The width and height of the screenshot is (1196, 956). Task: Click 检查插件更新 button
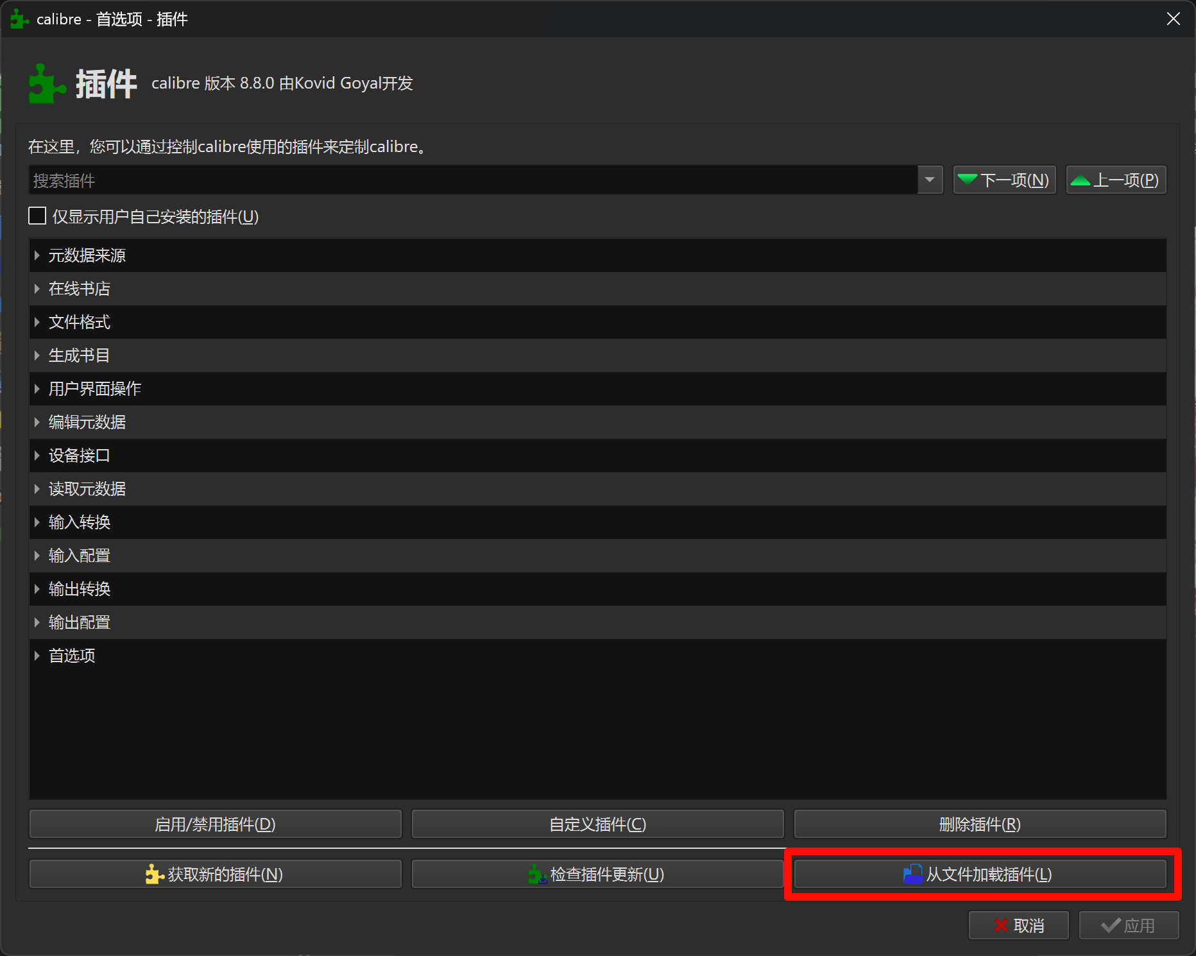pyautogui.click(x=597, y=874)
